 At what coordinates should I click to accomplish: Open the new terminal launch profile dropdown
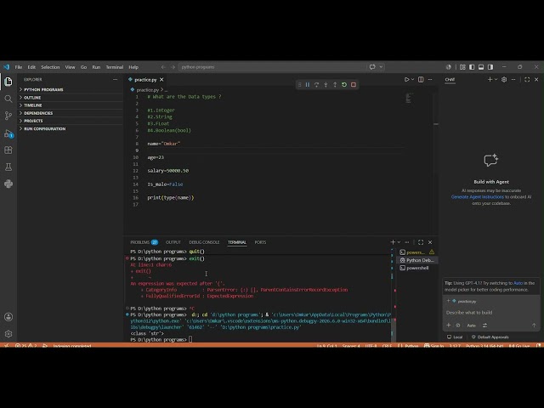pos(399,242)
